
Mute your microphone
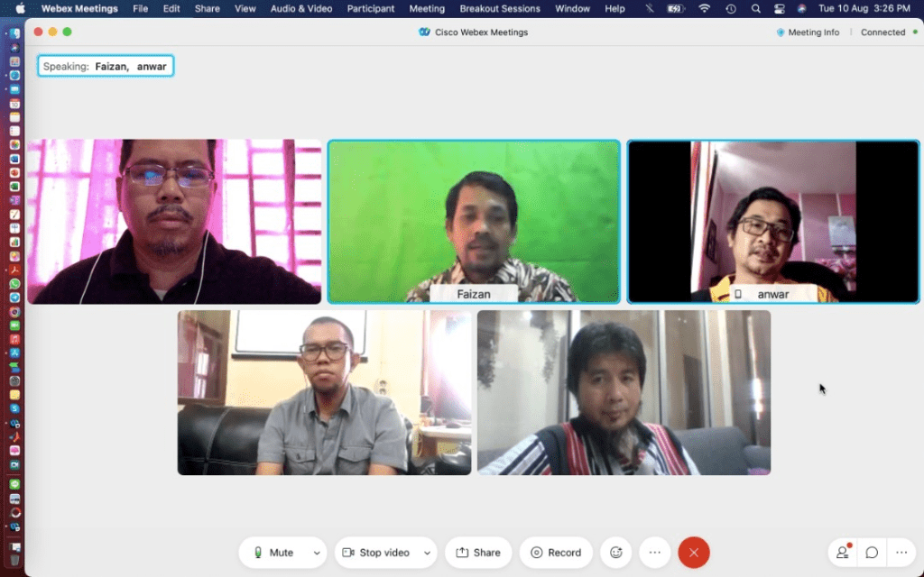pyautogui.click(x=274, y=553)
